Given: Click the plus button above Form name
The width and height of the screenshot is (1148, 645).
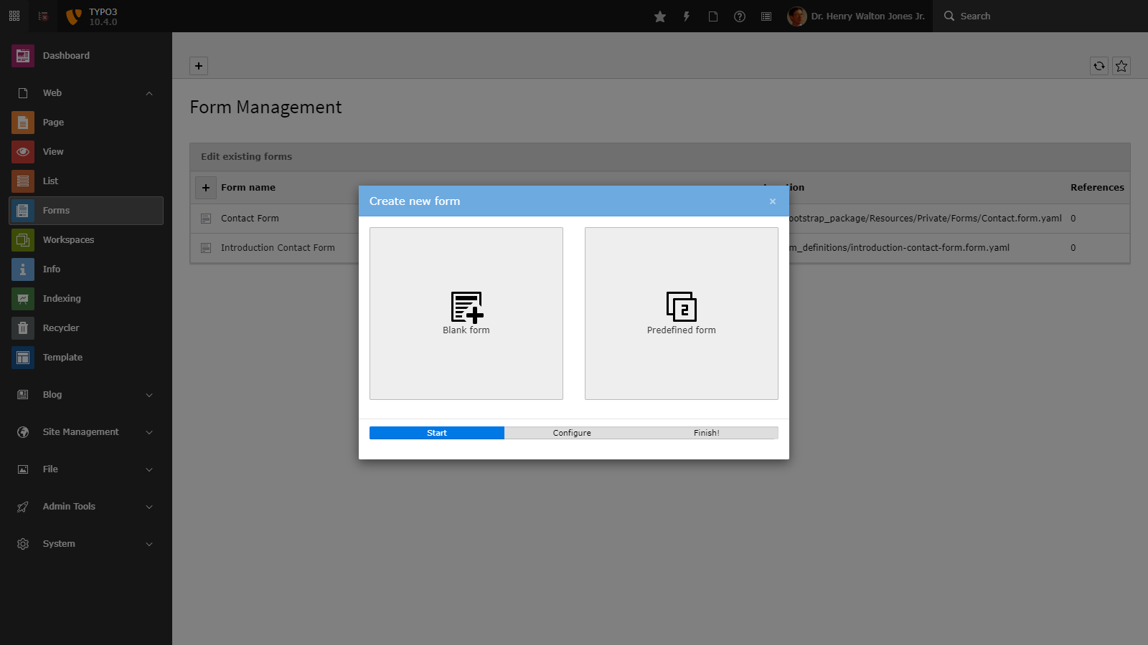Looking at the screenshot, I should pyautogui.click(x=206, y=187).
